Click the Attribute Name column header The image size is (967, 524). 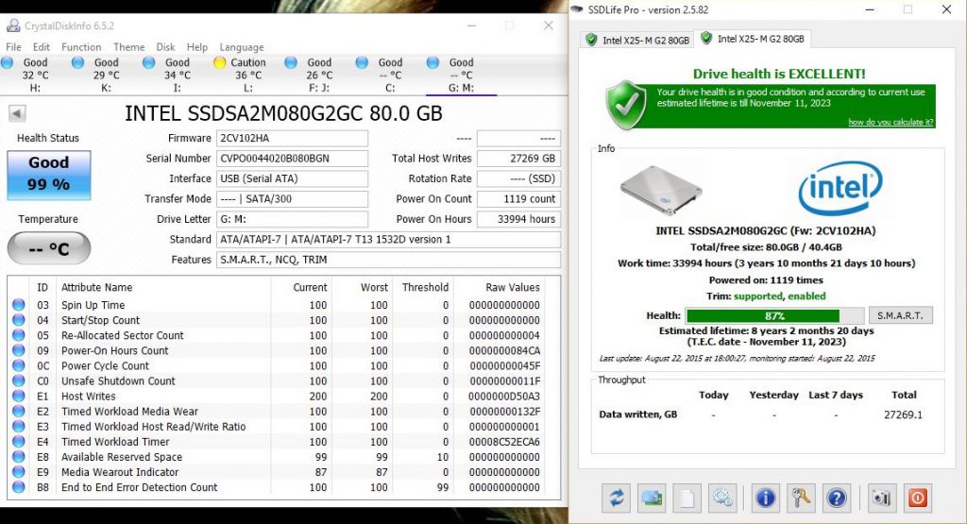[x=97, y=287]
